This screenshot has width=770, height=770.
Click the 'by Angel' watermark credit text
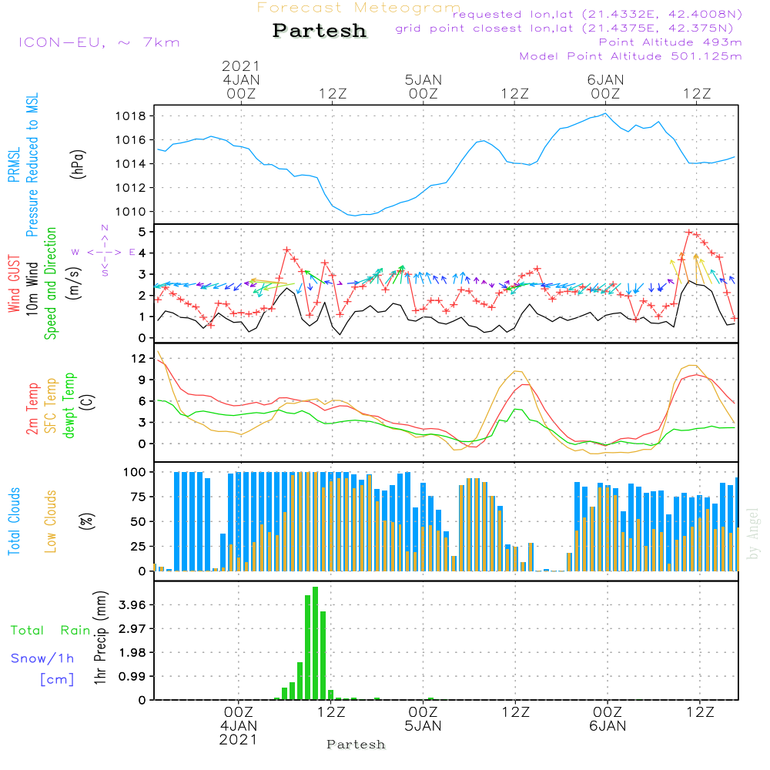point(752,534)
